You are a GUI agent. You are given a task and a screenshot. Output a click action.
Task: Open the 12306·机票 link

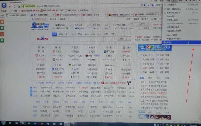coord(109,60)
